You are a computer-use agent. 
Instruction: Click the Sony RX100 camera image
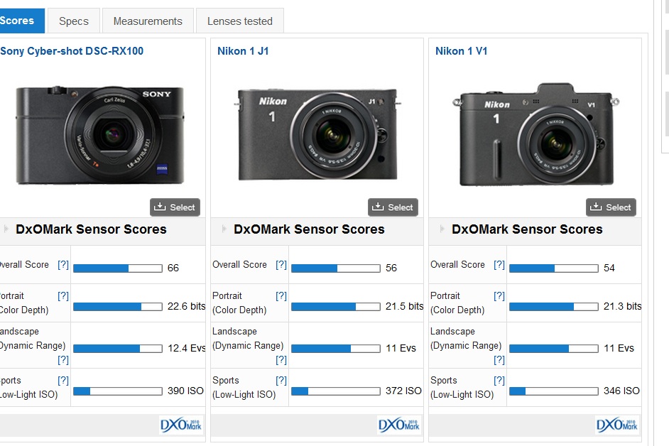(100, 135)
